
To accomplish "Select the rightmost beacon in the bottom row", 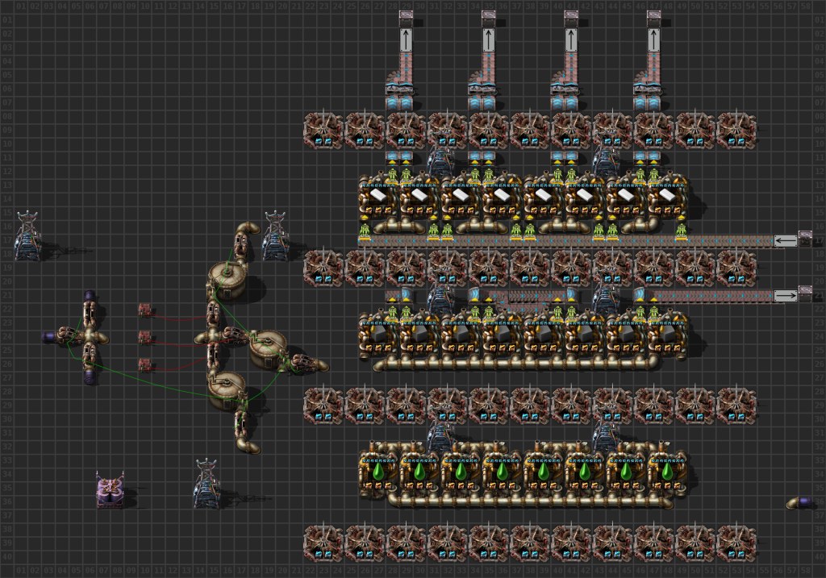I will click(x=736, y=543).
